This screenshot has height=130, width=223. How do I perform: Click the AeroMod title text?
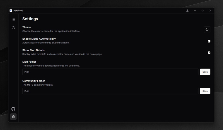click(x=18, y=11)
